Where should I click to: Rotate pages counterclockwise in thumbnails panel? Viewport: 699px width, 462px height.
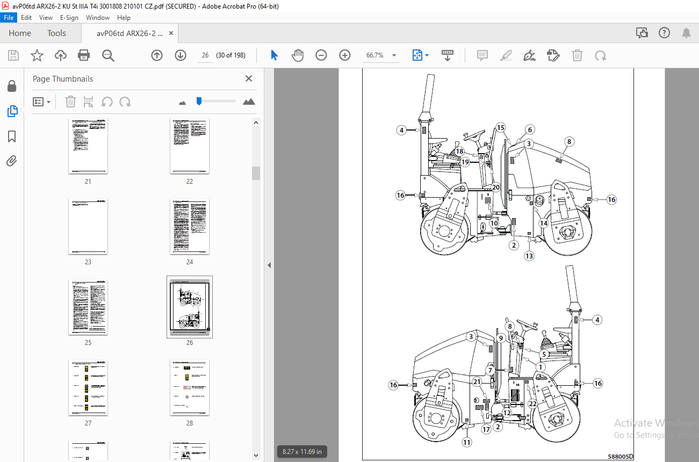(107, 102)
